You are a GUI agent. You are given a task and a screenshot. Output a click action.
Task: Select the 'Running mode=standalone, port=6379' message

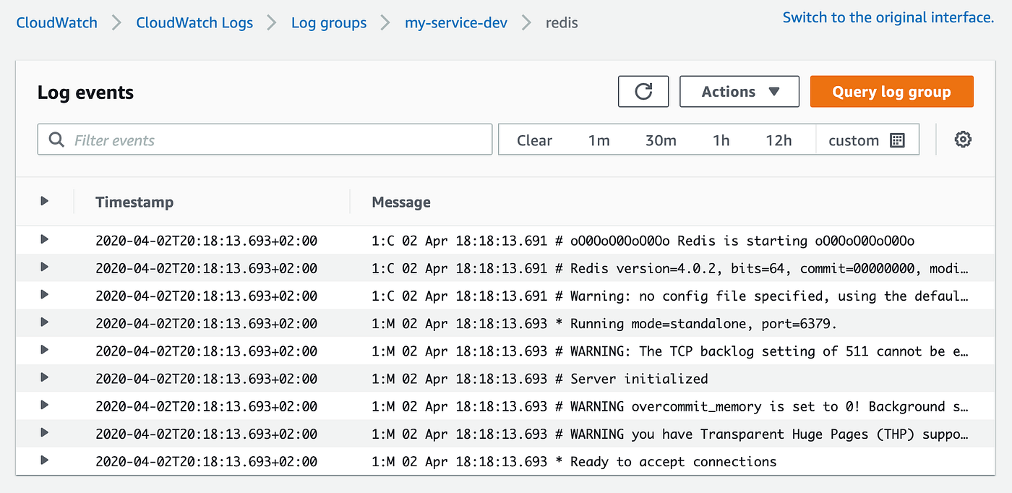coord(604,324)
